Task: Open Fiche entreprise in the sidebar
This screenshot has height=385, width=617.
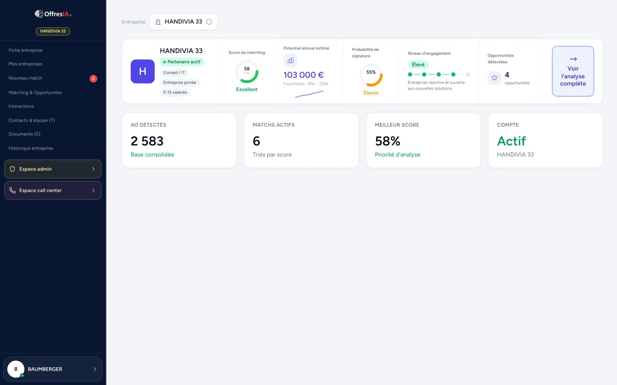Action: click(x=25, y=50)
